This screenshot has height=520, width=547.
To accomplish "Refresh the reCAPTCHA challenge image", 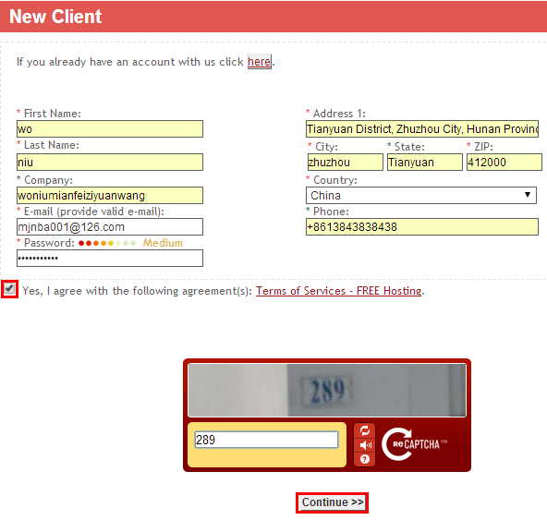I will (x=365, y=430).
